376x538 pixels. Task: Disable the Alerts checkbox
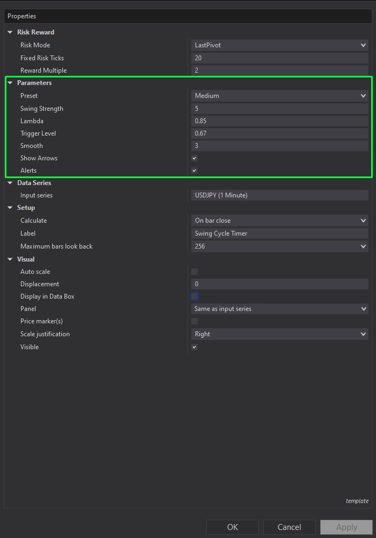[x=194, y=171]
